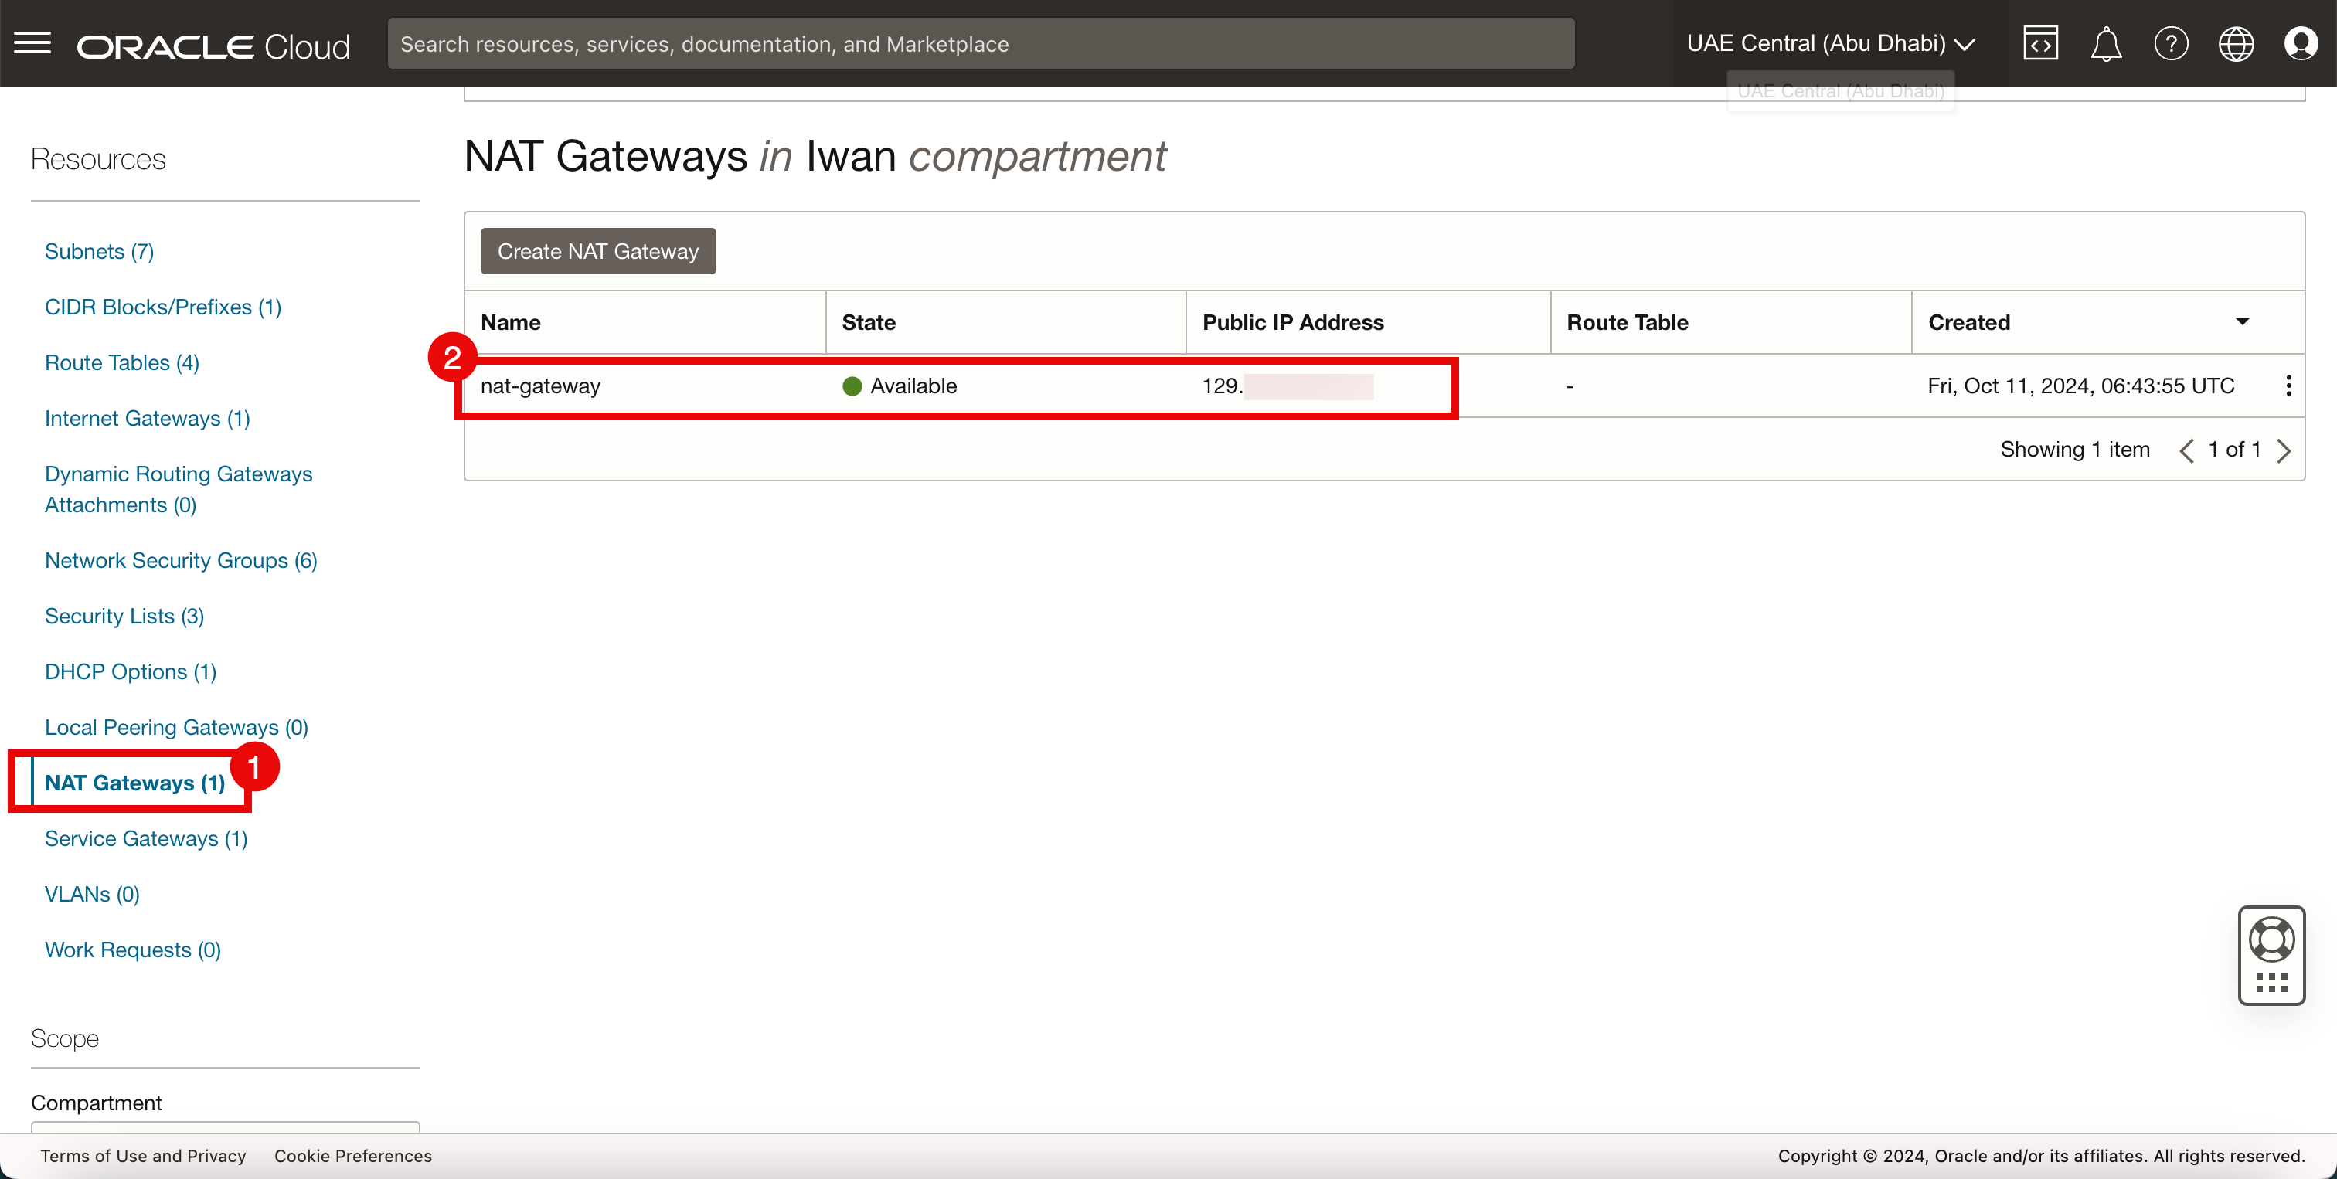
Task: Expand the UAE Central region dropdown
Action: pos(1830,42)
